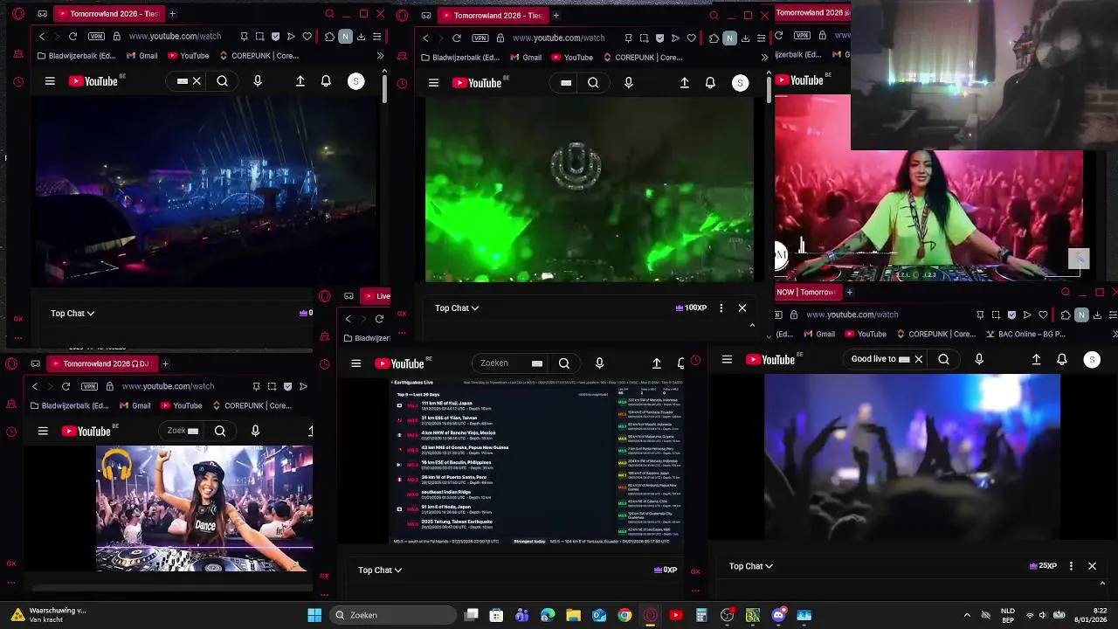Open YouTube bookmark in bottom-left DJ window
Viewport: 1118px width, 629px height.
click(x=181, y=405)
